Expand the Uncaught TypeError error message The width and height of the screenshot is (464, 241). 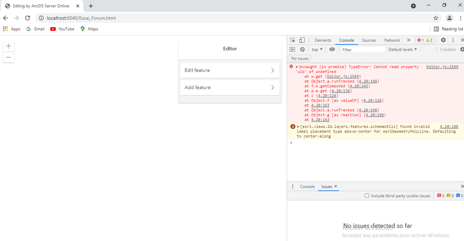tap(297, 67)
